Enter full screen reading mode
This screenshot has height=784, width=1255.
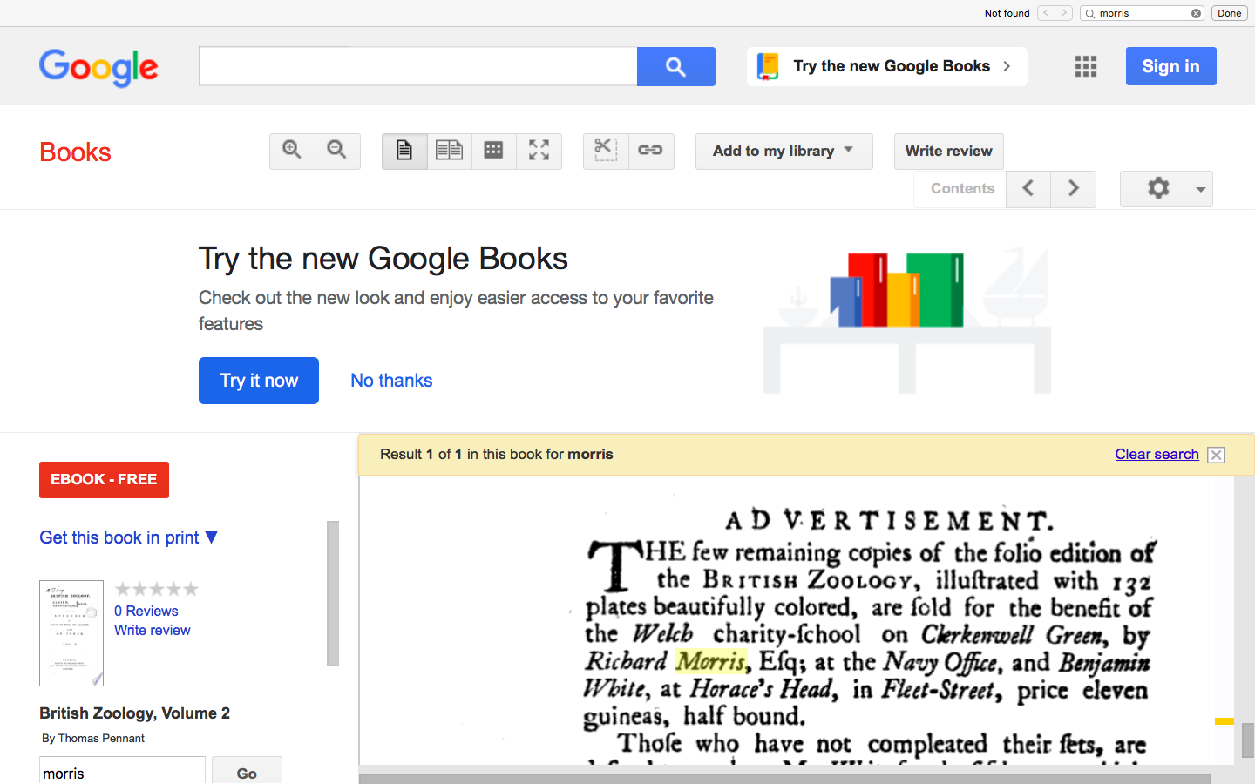(539, 151)
